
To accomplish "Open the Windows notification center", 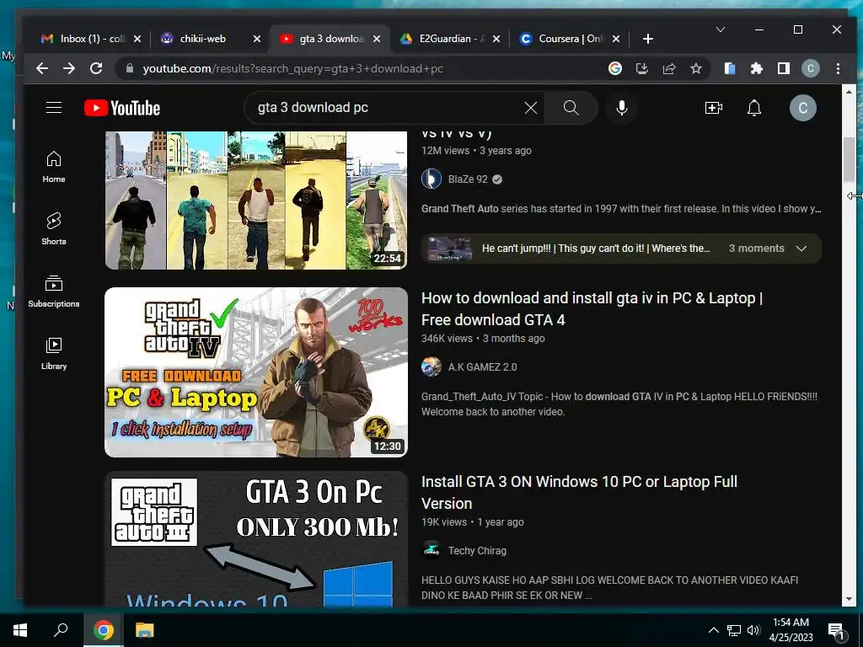I will (x=837, y=631).
